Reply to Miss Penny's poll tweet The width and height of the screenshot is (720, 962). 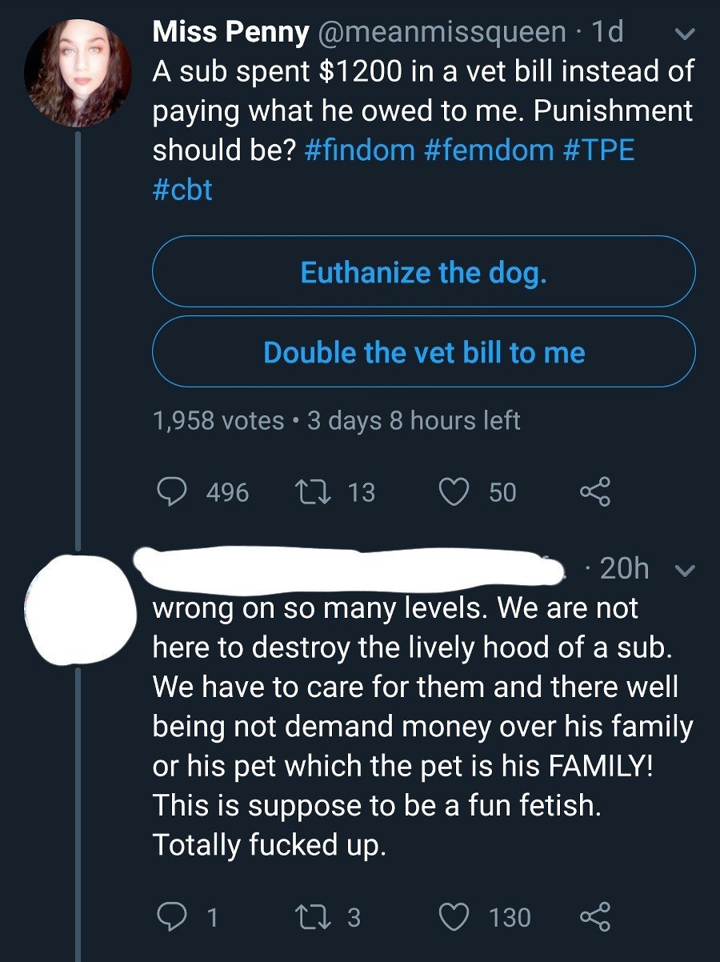tap(170, 491)
